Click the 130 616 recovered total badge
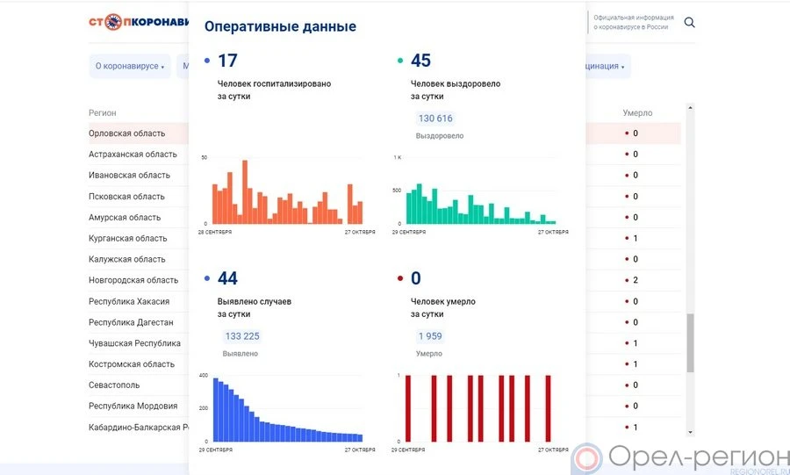This screenshot has width=790, height=475. pos(435,119)
